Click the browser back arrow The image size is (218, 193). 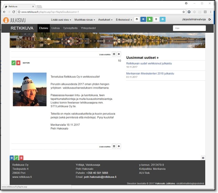[4, 12]
